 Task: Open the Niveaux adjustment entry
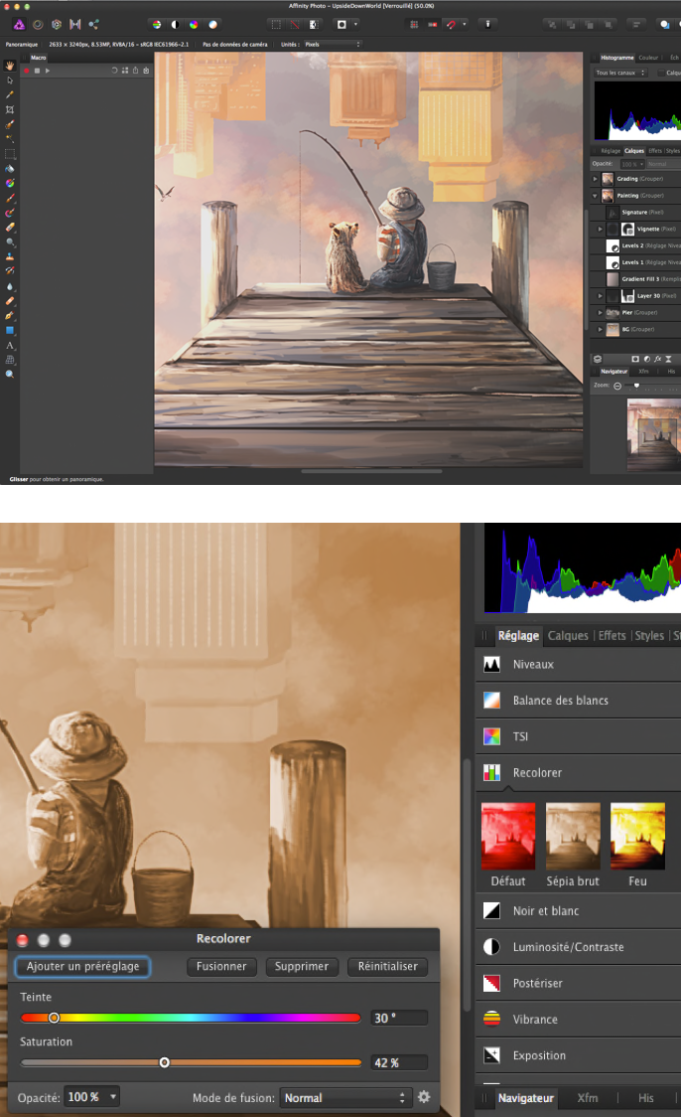click(578, 664)
